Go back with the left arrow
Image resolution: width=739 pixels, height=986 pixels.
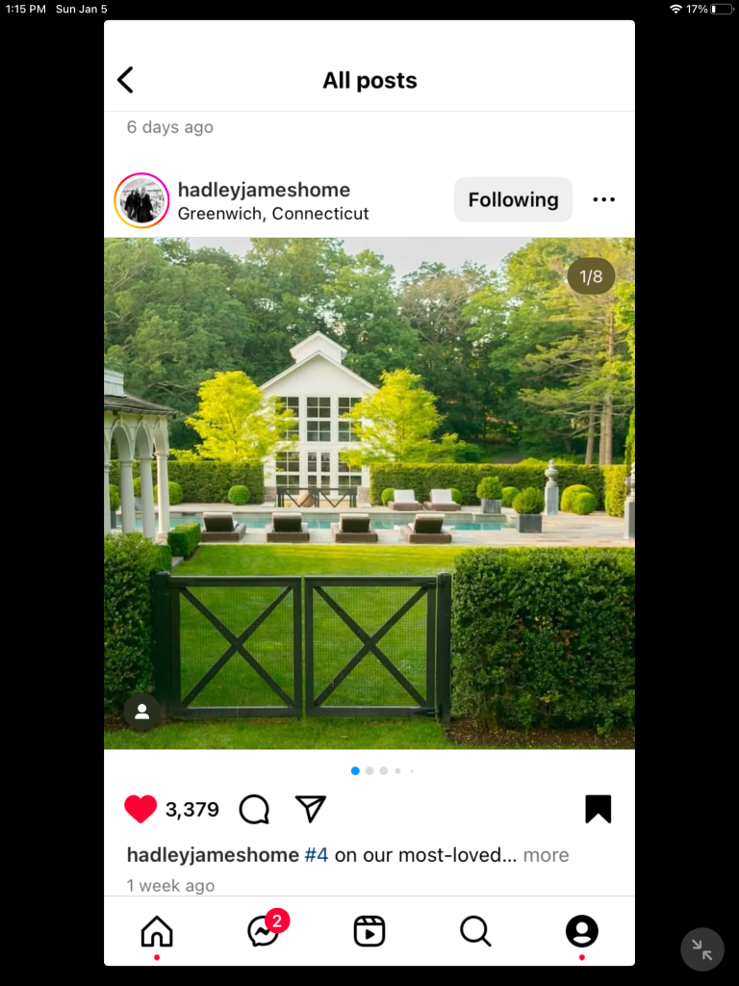[126, 80]
